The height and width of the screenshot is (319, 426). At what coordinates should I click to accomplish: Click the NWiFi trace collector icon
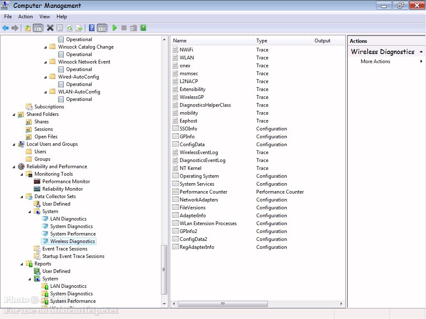tap(176, 50)
